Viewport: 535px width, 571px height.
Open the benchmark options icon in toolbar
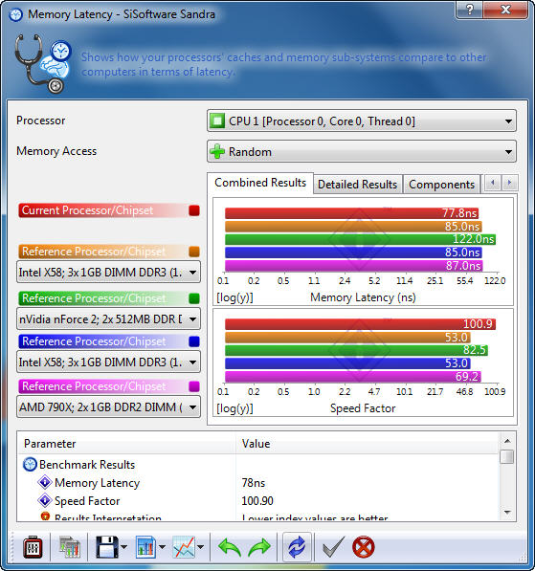tap(33, 547)
